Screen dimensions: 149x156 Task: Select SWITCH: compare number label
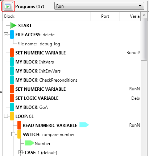click(49, 135)
